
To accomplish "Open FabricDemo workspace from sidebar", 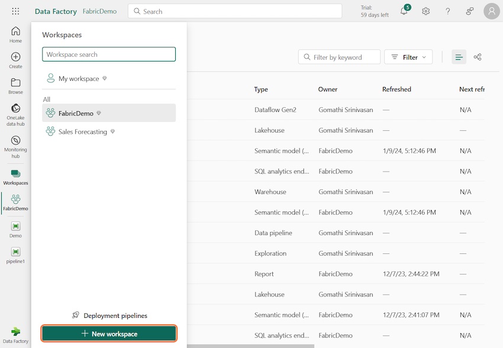I will (15, 203).
